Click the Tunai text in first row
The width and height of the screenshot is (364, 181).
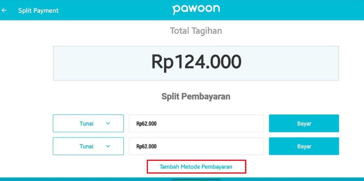[86, 123]
